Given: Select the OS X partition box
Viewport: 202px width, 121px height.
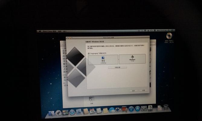Looking at the screenshot, I should (103, 60).
